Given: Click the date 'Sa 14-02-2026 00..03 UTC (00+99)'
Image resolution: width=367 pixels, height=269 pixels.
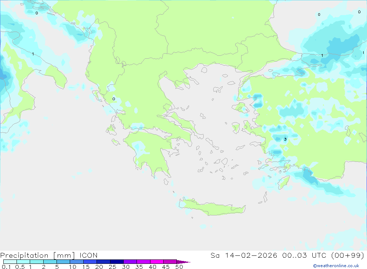Looking at the screenshot, I should click(287, 255).
